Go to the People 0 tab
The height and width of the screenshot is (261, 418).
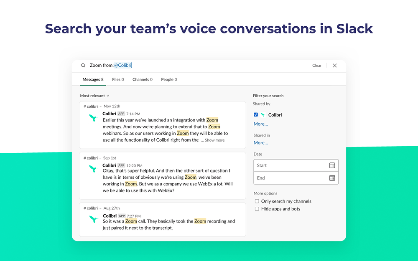point(169,79)
